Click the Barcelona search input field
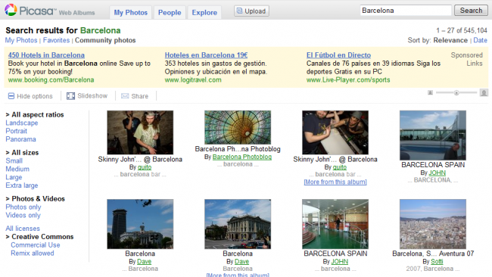The image size is (492, 277). [406, 11]
